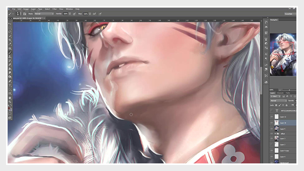The image size is (304, 171).
Task: Open the Opacity slider dropdown arrow
Action: point(70,14)
